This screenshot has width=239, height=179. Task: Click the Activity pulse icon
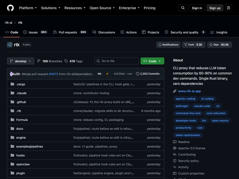click(x=175, y=167)
